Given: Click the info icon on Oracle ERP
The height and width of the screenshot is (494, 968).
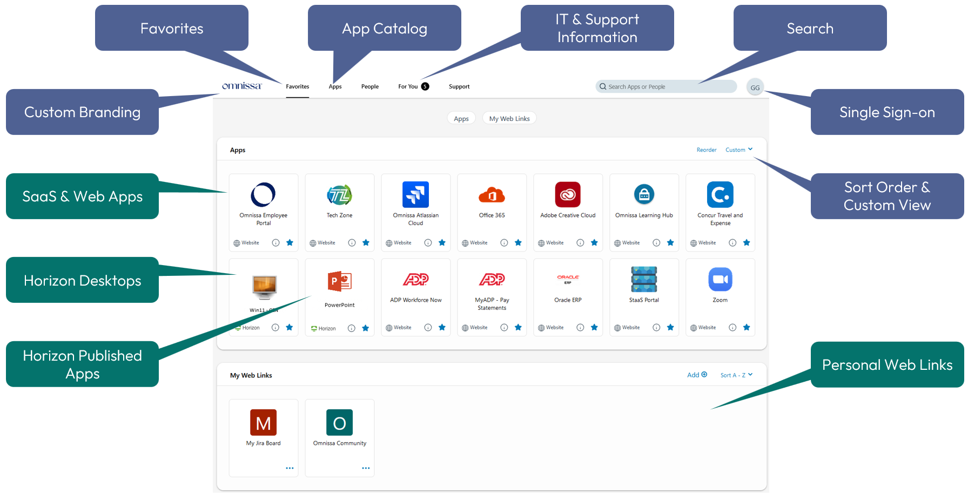Looking at the screenshot, I should coord(580,328).
